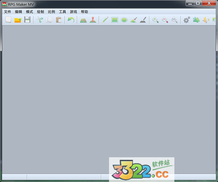This screenshot has width=218, height=182.
Task: Reset to actual size 1/1 magnifier icon
Action: [174, 20]
